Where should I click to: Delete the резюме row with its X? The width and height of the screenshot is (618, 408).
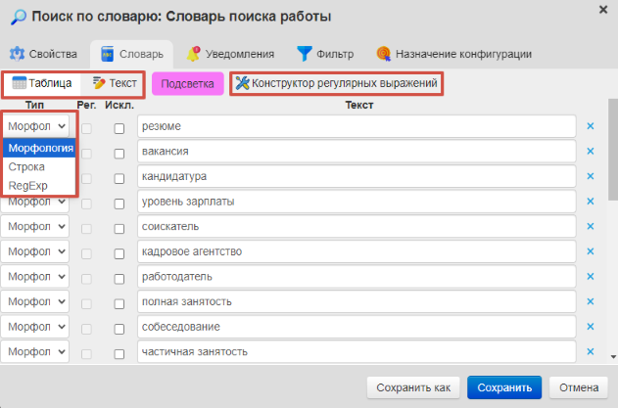pos(591,126)
